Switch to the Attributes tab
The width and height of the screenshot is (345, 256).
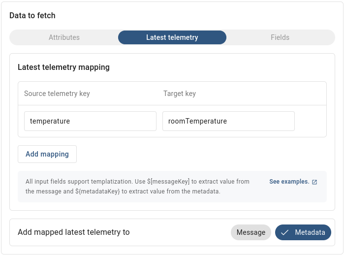click(64, 37)
